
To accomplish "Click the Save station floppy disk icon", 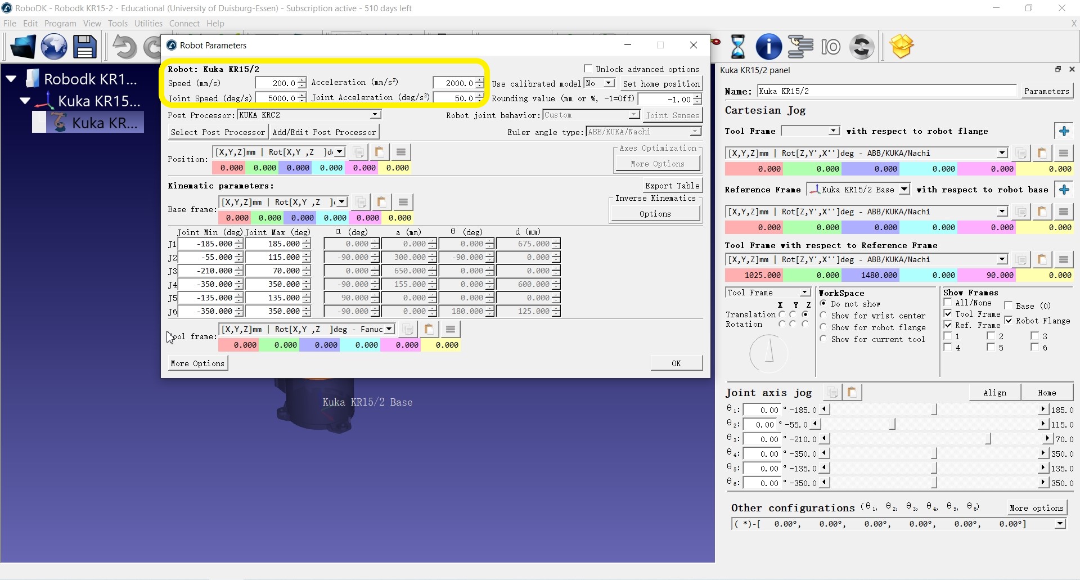I will [84, 47].
